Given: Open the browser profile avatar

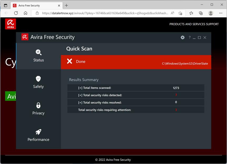Looking at the screenshot, I should (x=211, y=13).
